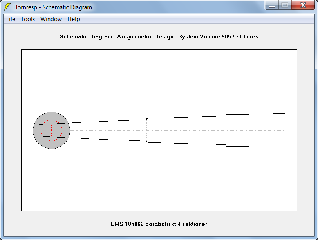
Task: Click the 'BMS 18n862 paraboliskt 4 sektioner' caption
Action: [159, 224]
